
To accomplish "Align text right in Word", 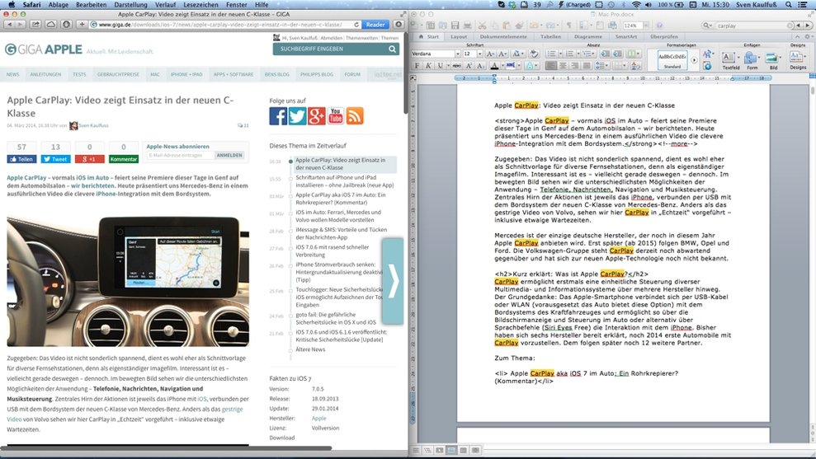I will (x=574, y=65).
